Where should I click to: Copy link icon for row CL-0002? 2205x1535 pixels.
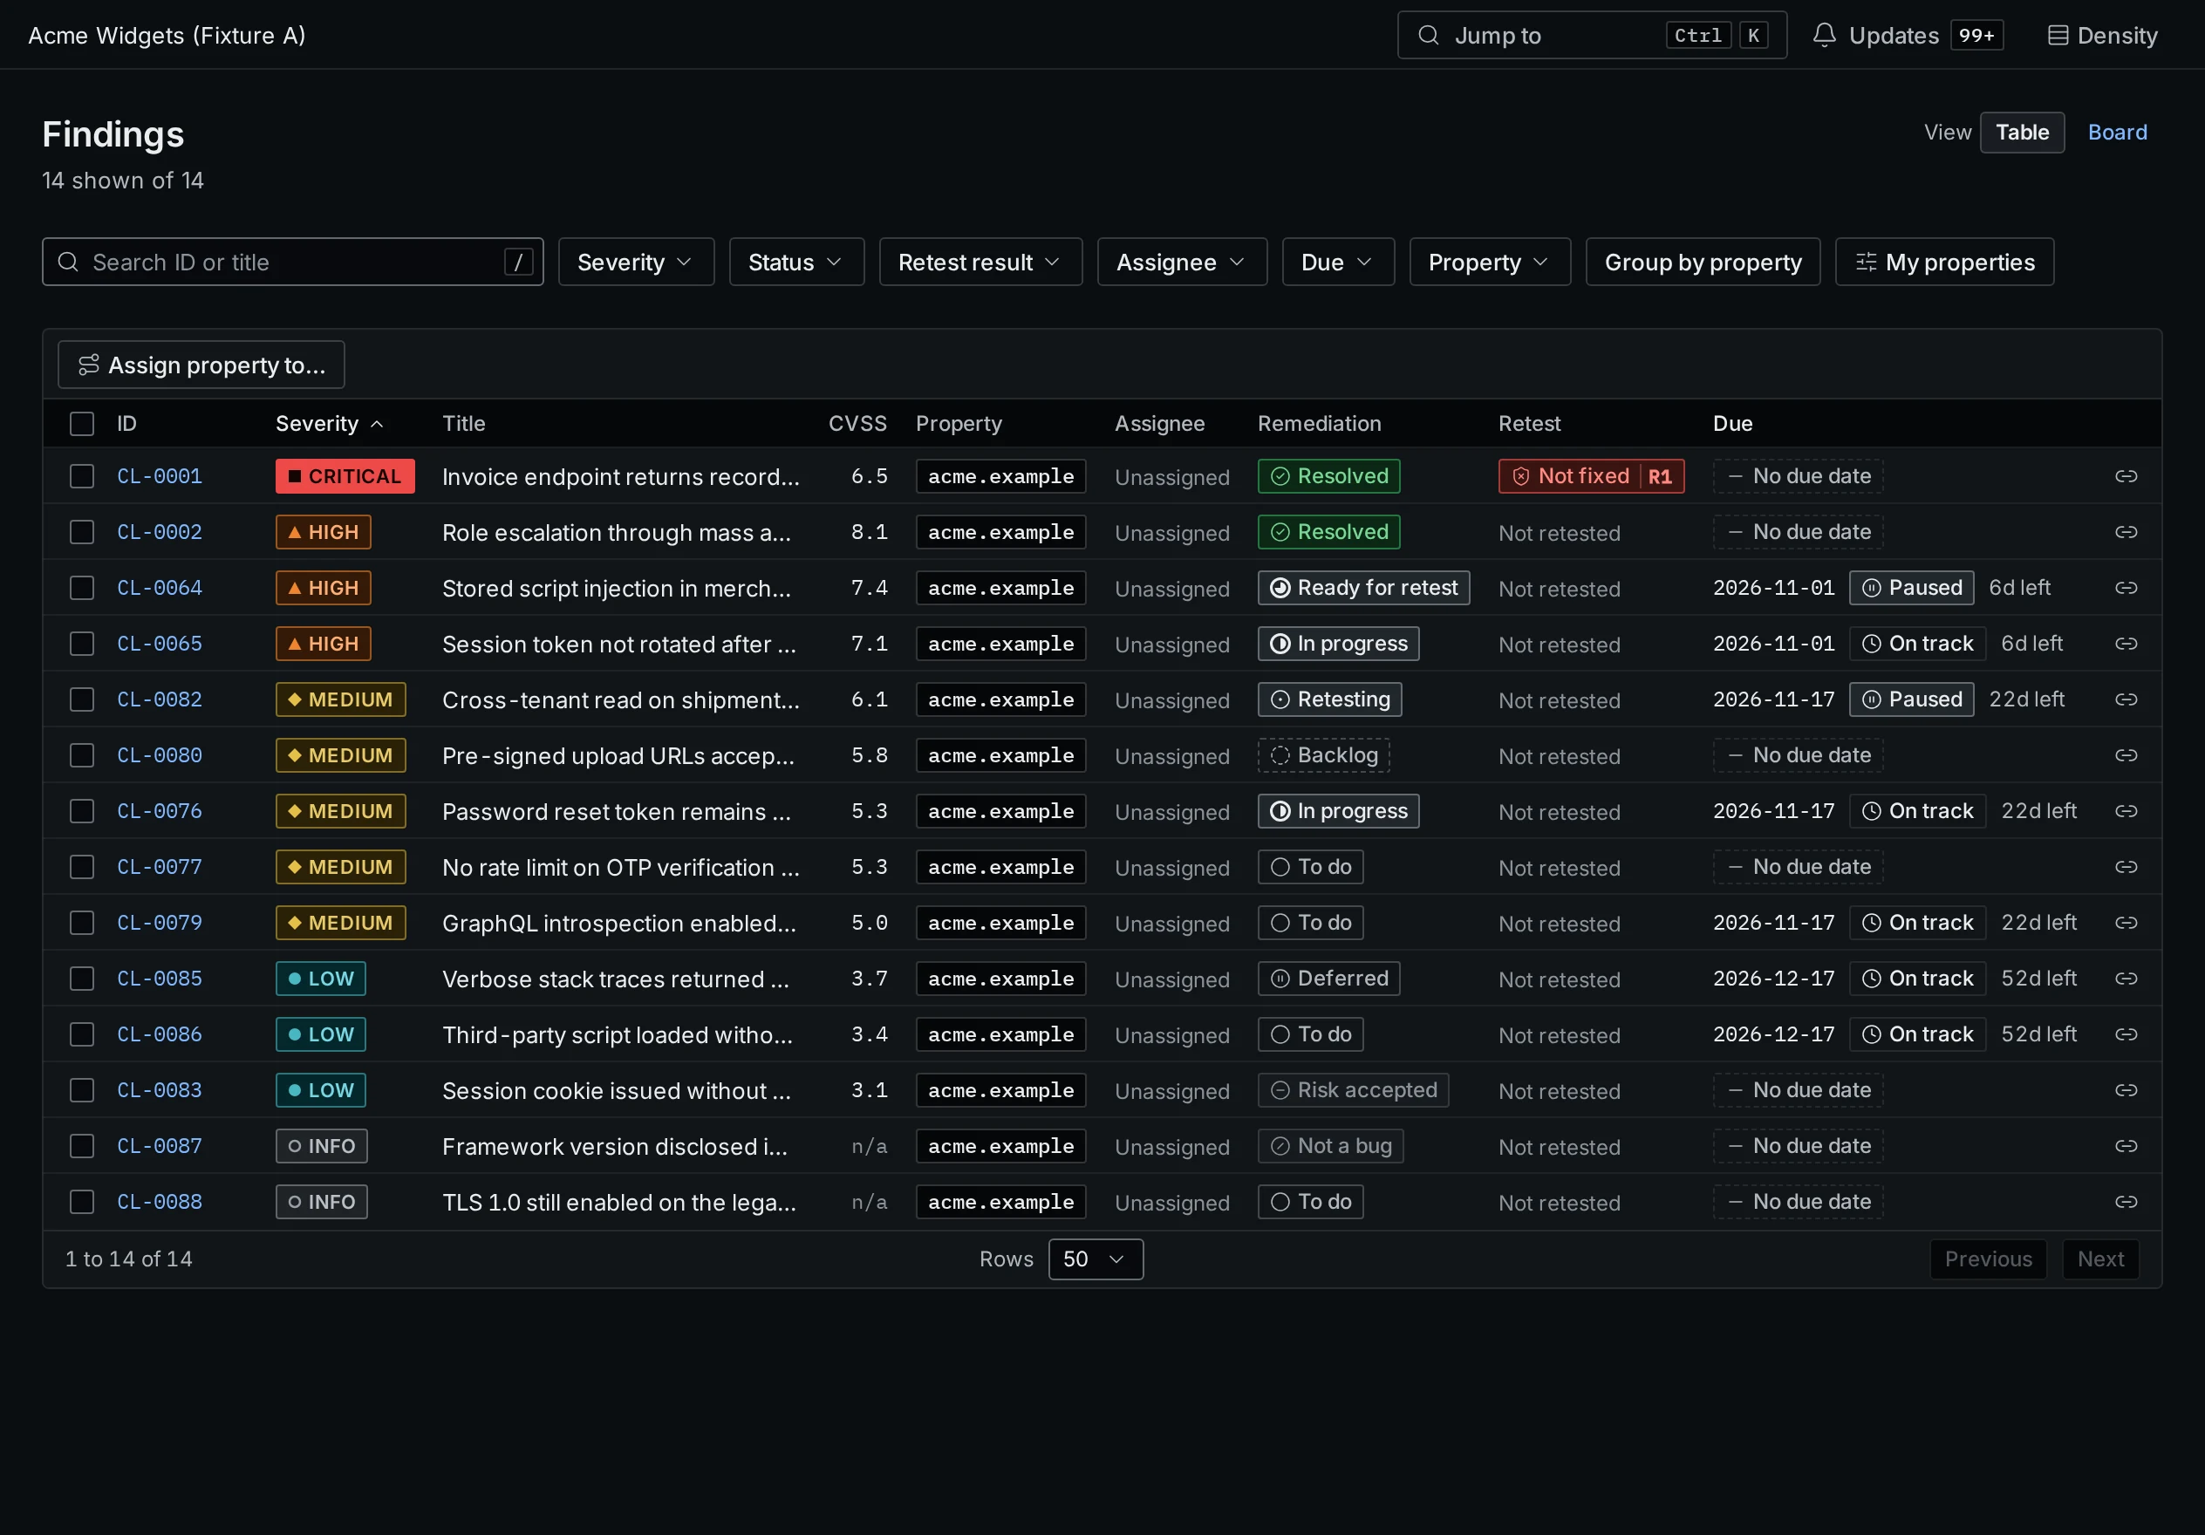point(2126,532)
